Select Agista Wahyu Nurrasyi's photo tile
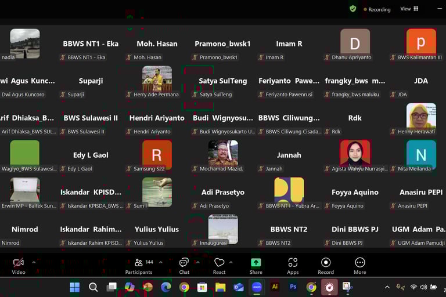Viewport: 446px width, 297px height. click(x=355, y=154)
